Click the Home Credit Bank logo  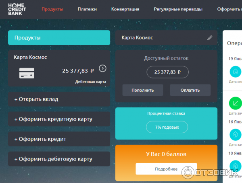click(x=19, y=9)
